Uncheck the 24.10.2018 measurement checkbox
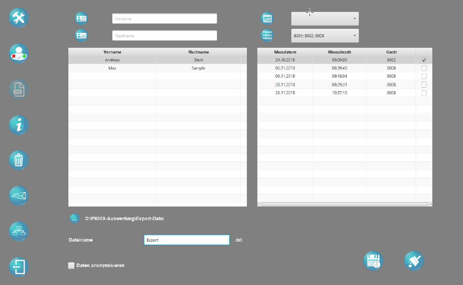This screenshot has height=285, width=463. coord(424,60)
